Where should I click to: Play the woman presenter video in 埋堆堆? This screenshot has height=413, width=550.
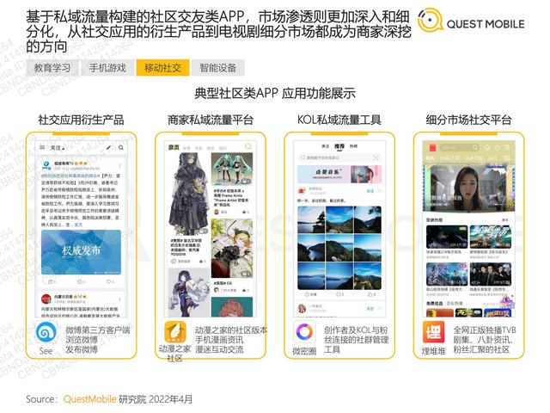[468, 188]
